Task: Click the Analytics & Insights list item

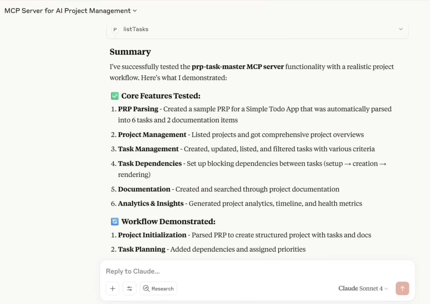Action: 237,203
